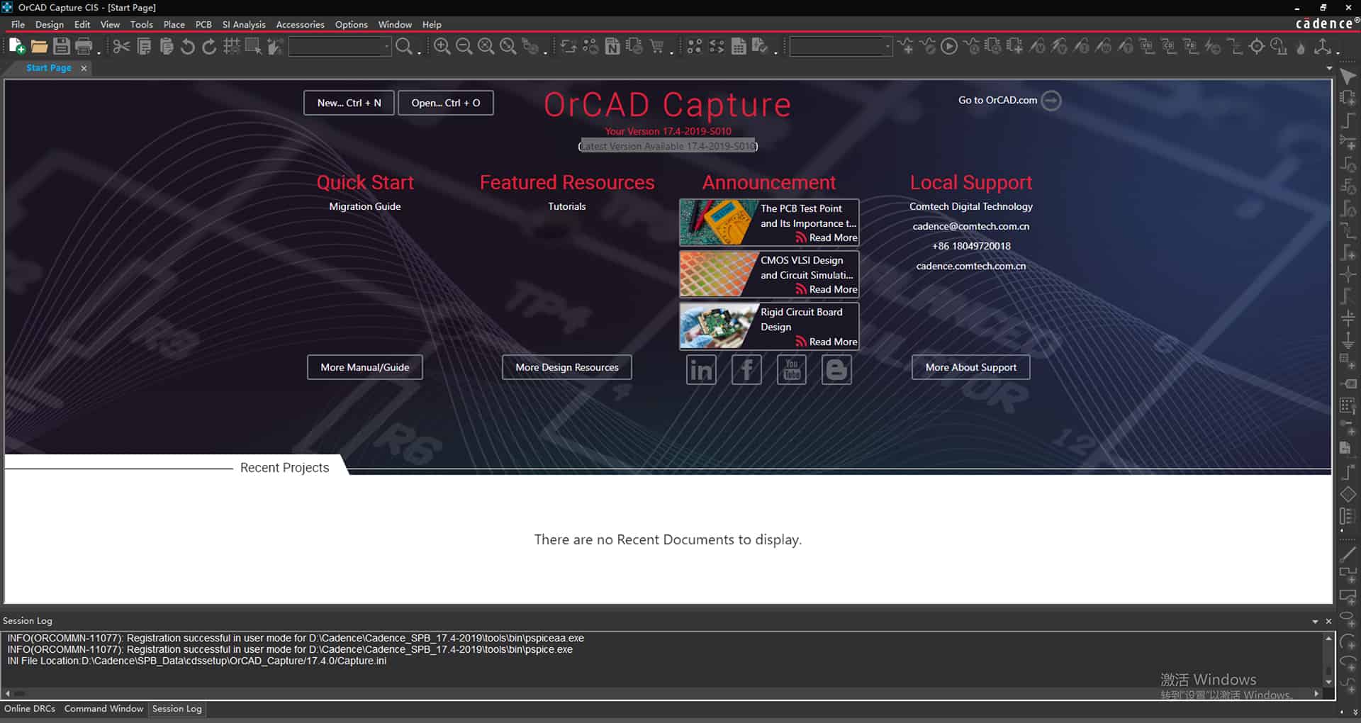This screenshot has height=723, width=1361.
Task: Open the Facebook social icon
Action: 746,369
